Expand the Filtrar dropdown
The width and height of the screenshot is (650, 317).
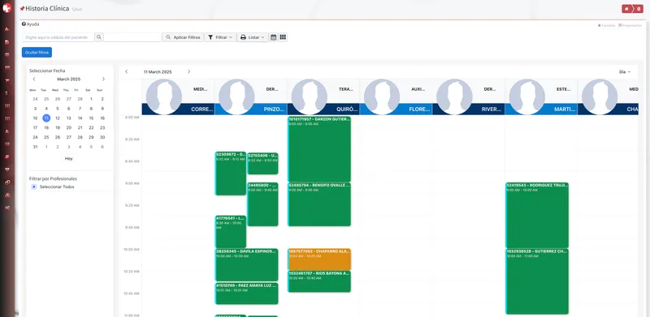pyautogui.click(x=220, y=37)
